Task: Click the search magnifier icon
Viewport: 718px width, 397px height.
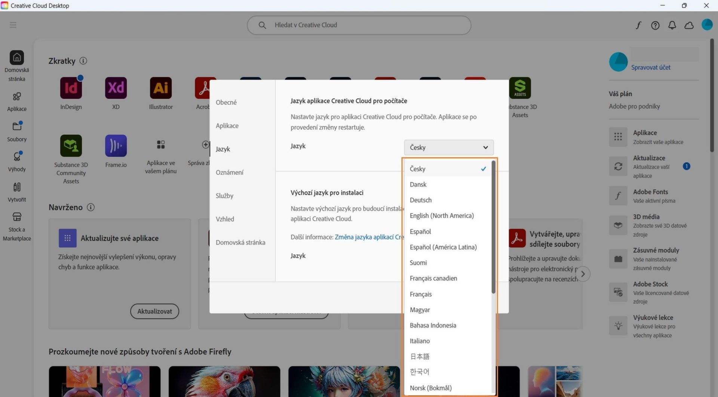Action: 262,25
